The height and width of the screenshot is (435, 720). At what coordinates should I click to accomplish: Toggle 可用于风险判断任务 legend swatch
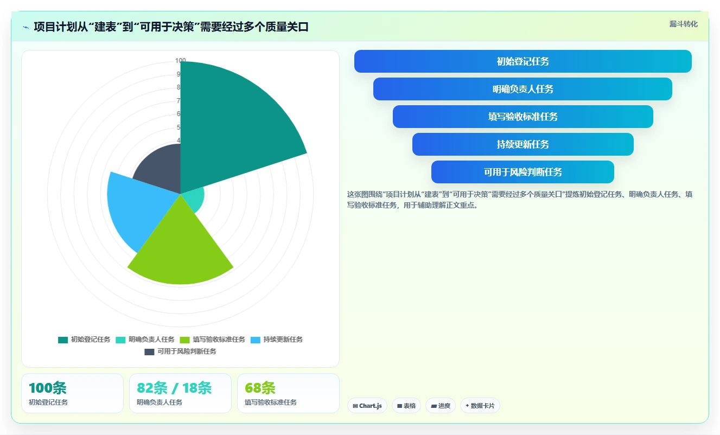click(149, 351)
